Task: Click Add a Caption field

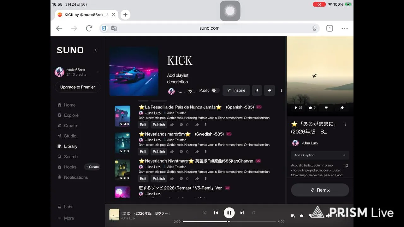Action: [320, 155]
